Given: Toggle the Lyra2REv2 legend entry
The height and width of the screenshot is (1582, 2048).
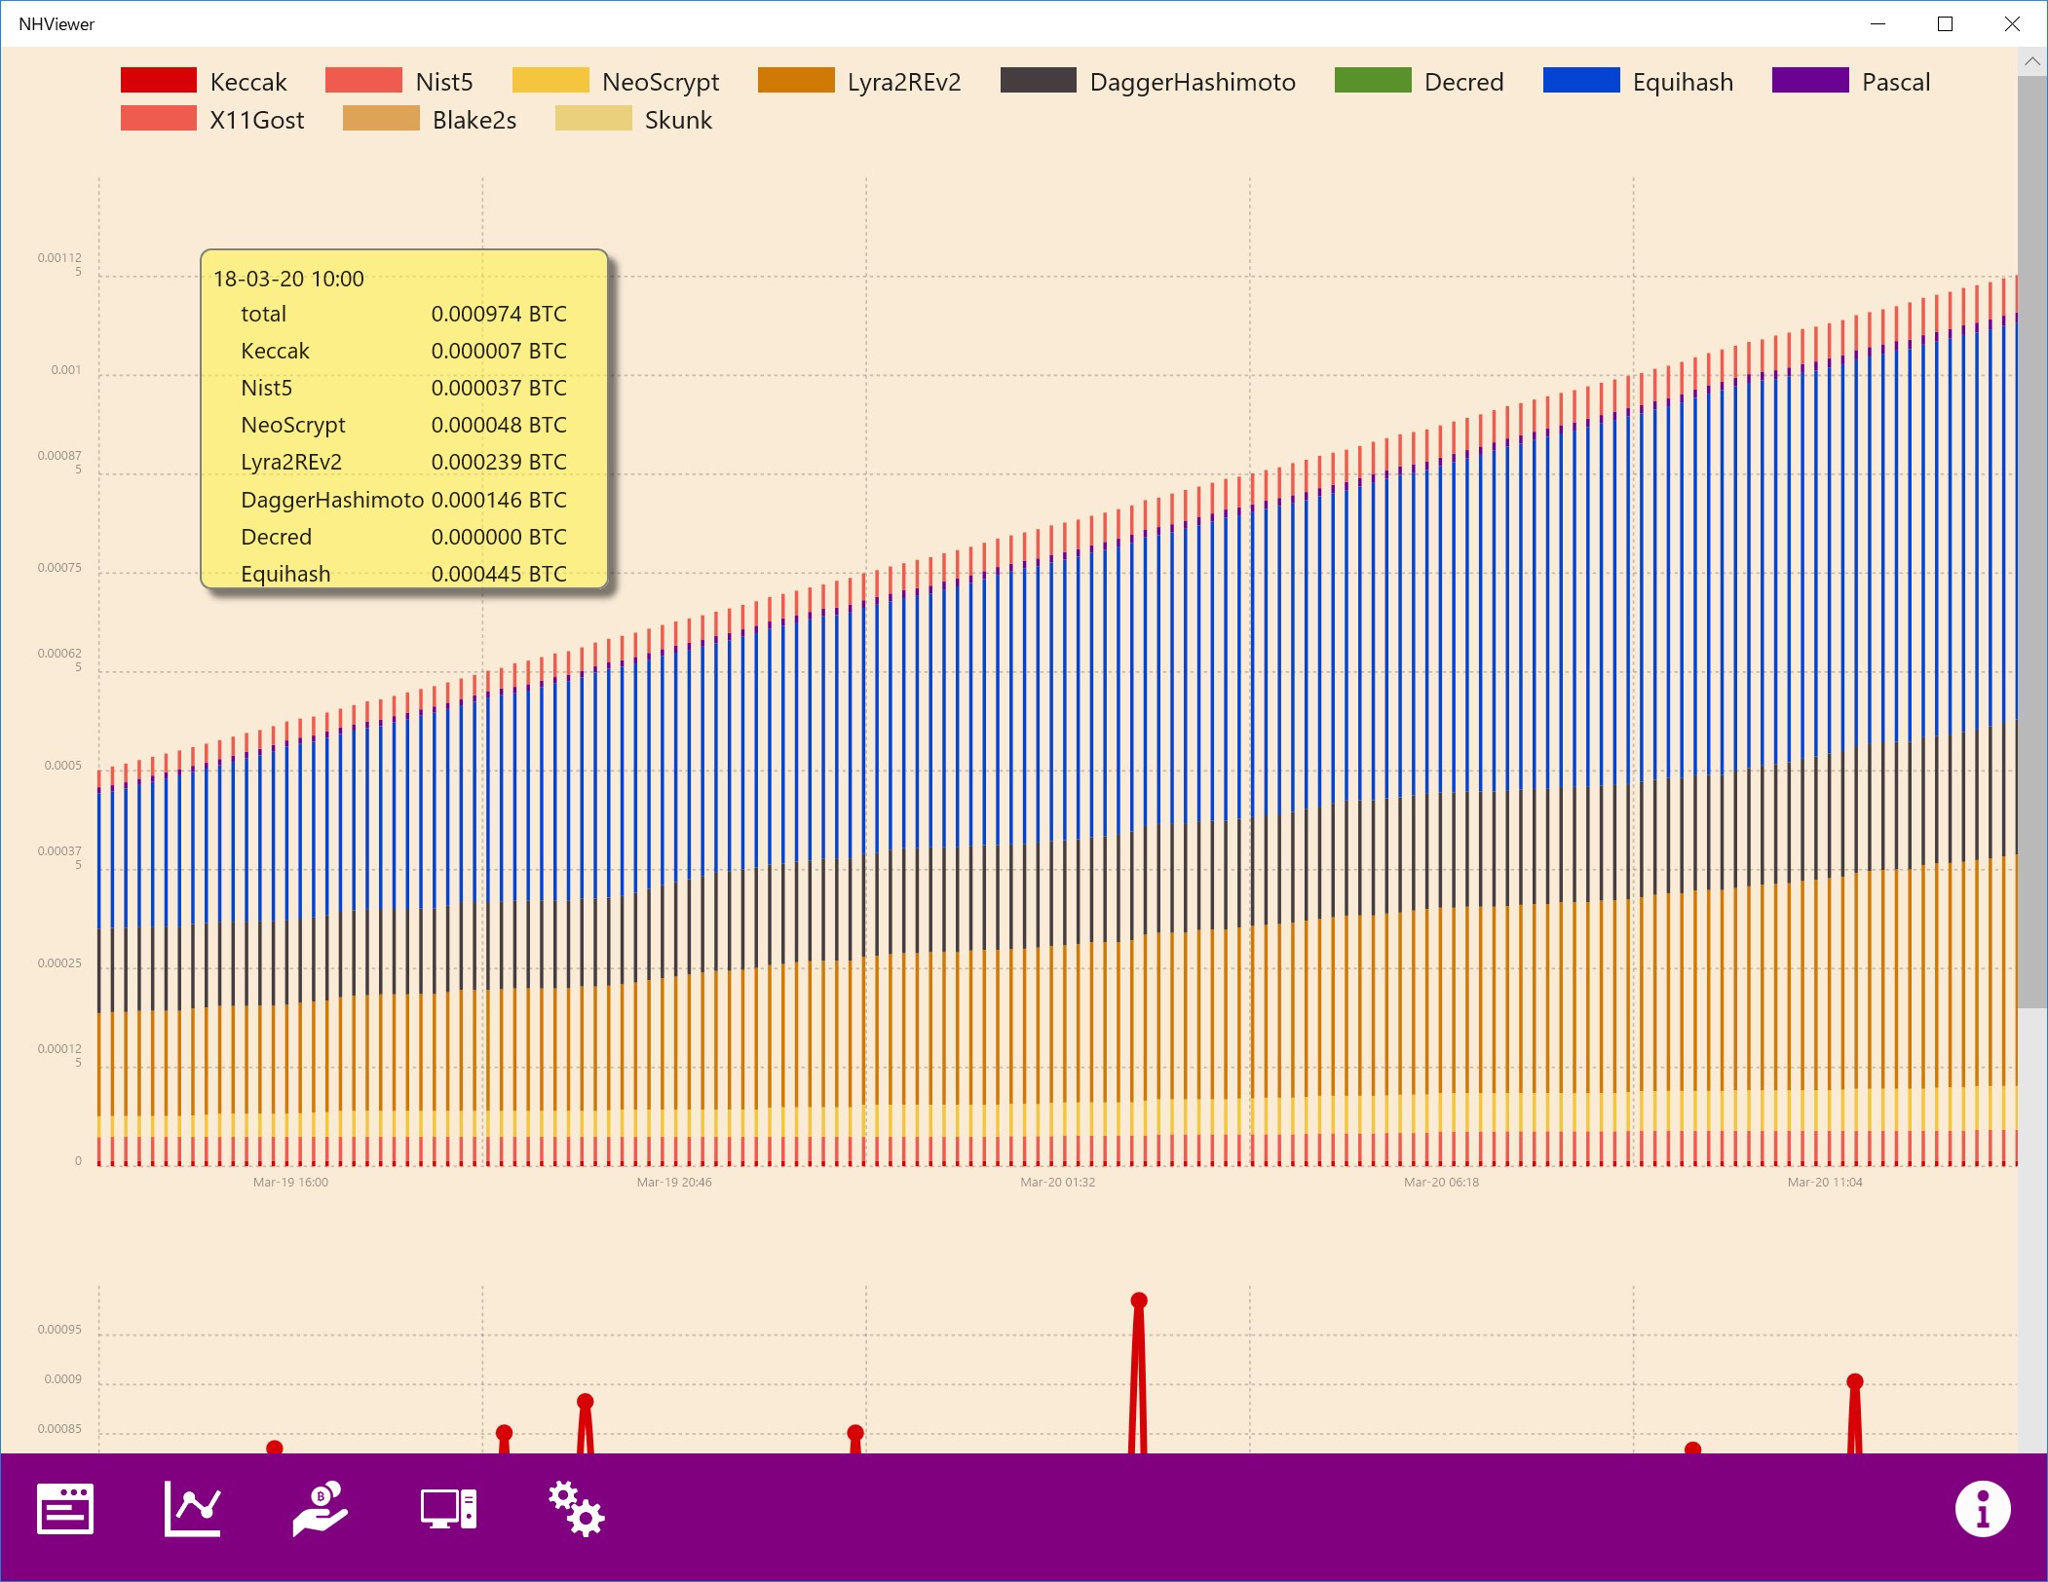Looking at the screenshot, I should click(903, 82).
